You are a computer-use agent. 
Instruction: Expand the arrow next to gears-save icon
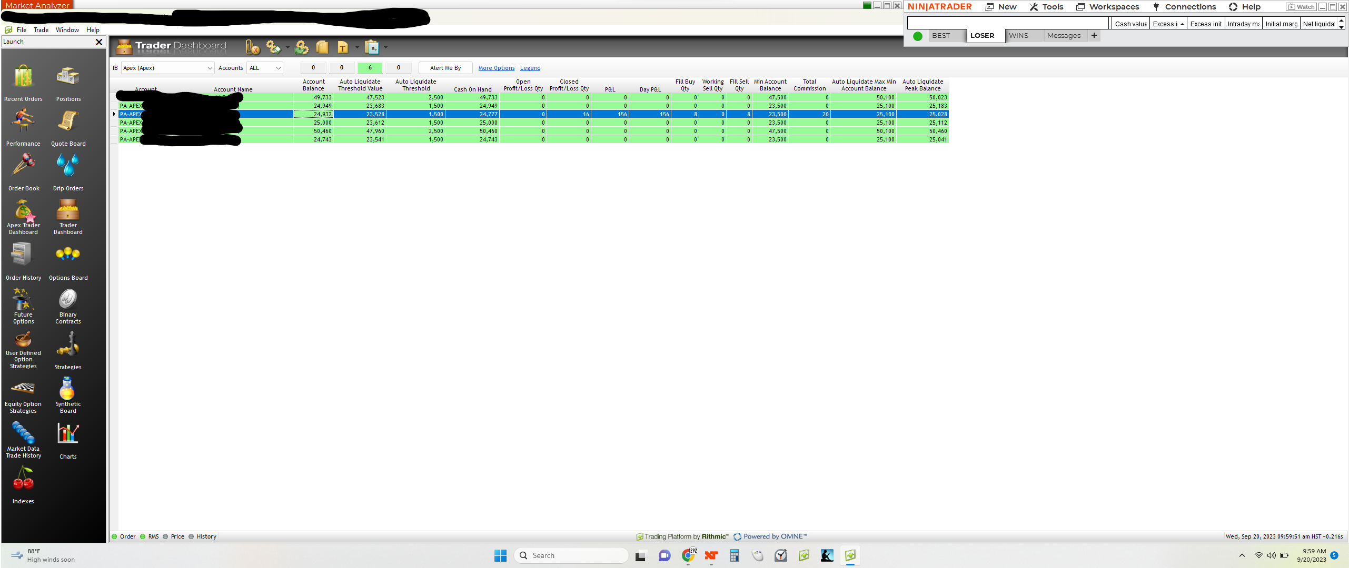[287, 48]
